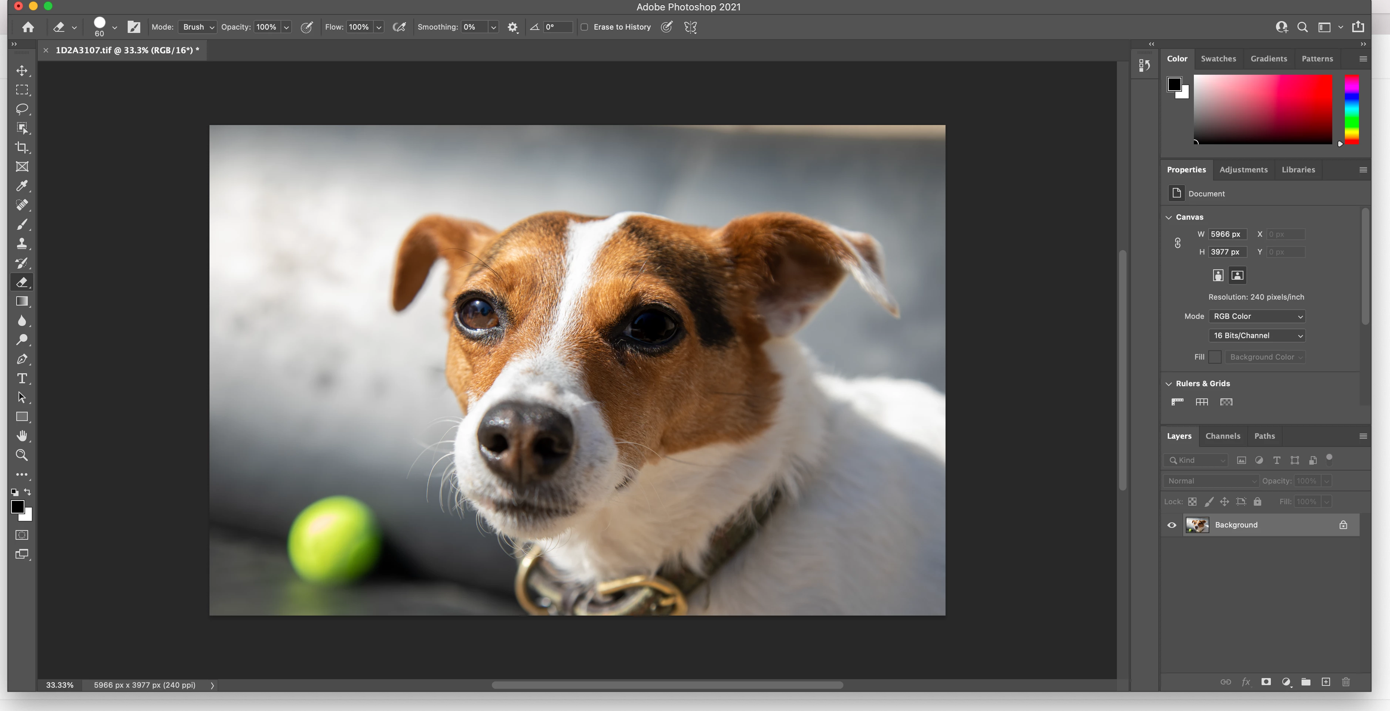This screenshot has height=711, width=1390.
Task: Add a layer mask from Layers panel
Action: (x=1266, y=682)
